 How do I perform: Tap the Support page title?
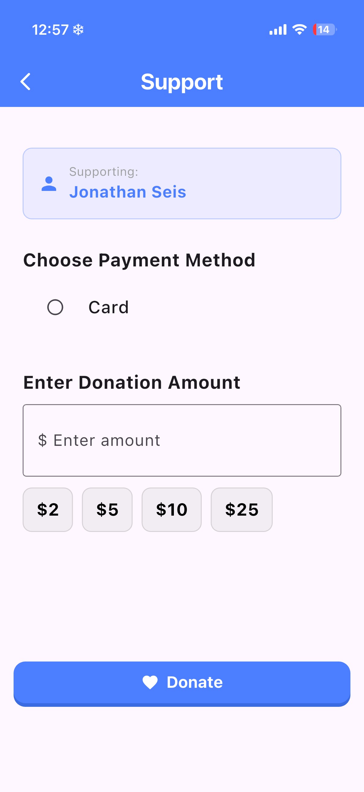[182, 82]
